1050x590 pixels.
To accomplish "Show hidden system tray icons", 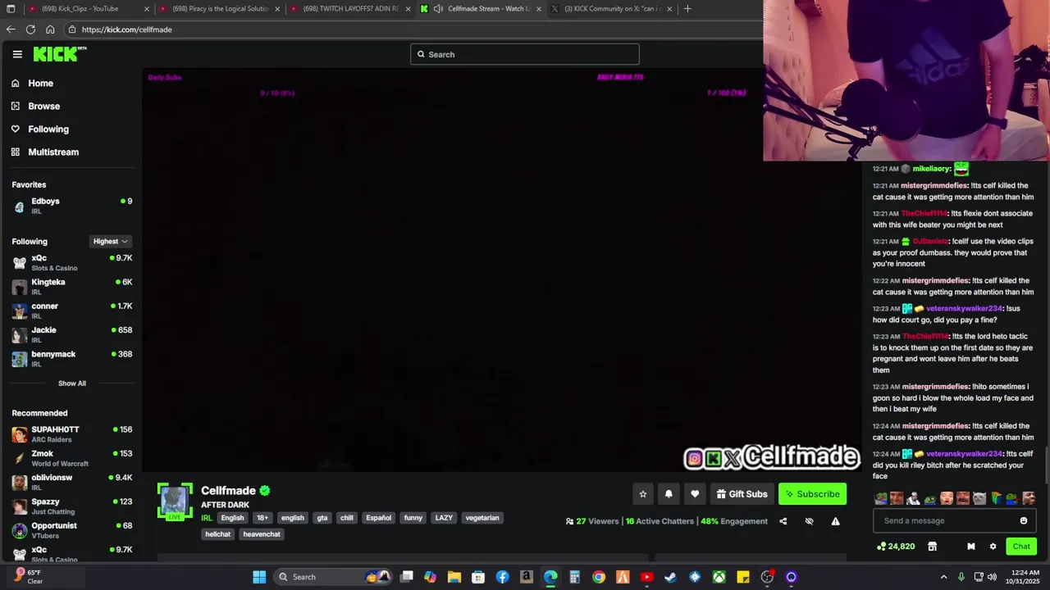I will tap(943, 577).
